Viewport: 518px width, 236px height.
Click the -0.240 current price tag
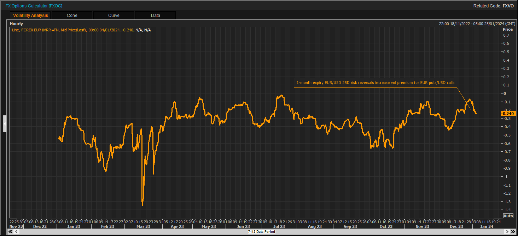point(509,114)
